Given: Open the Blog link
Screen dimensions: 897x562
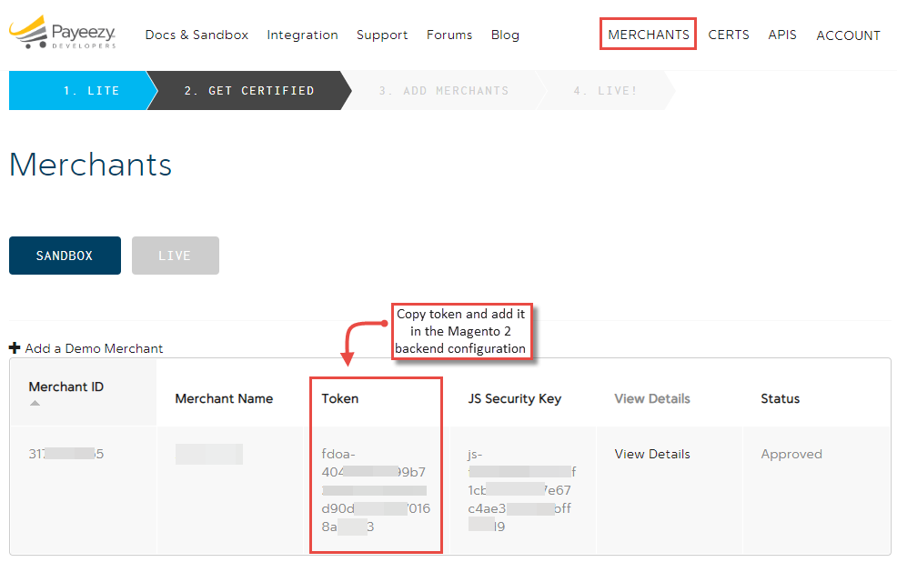Looking at the screenshot, I should [x=505, y=35].
